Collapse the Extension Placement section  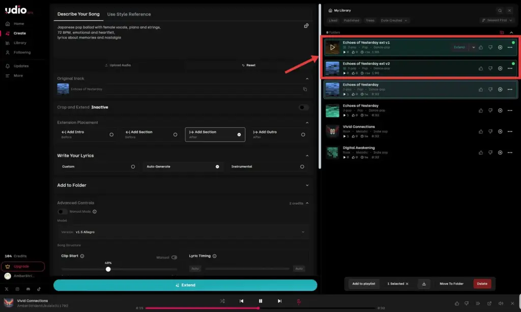307,123
